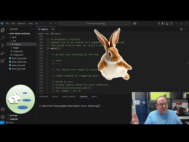
Task: Open the Selection menu
Action: (x=22, y=23)
